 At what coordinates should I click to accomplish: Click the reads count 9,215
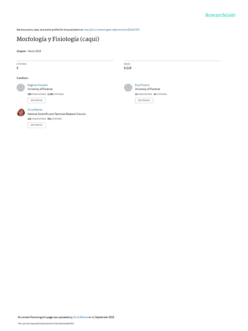(128, 68)
